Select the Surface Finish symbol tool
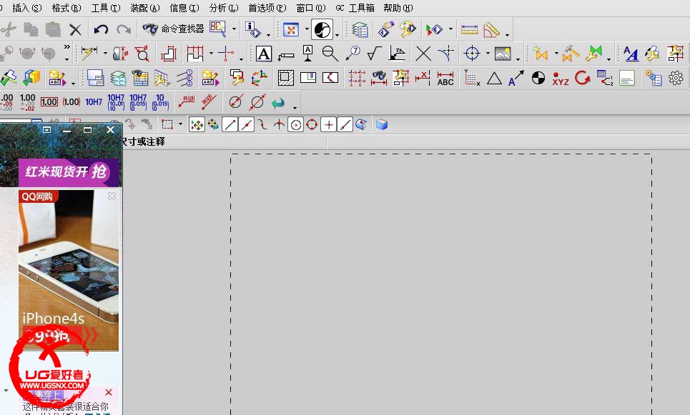690x415 pixels. (375, 54)
